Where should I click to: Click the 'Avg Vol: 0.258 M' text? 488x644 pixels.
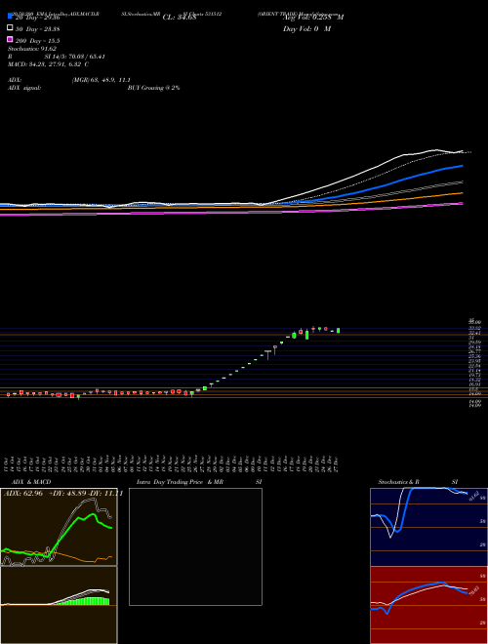(x=313, y=18)
